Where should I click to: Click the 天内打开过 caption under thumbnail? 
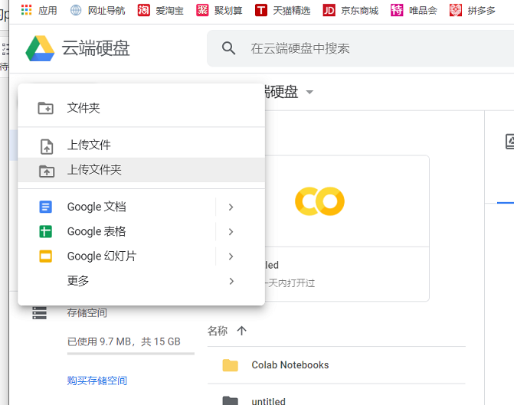pos(290,283)
